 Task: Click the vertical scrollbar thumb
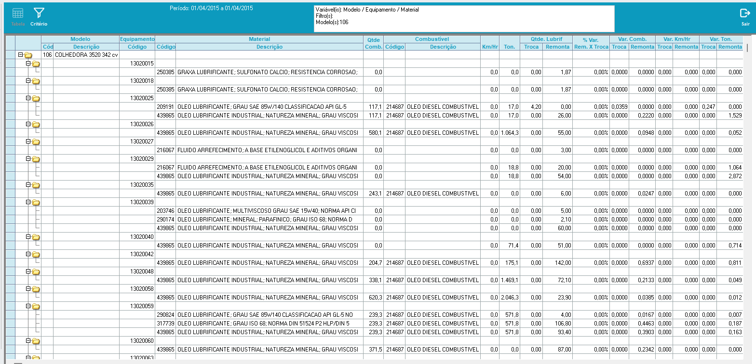pos(747,48)
